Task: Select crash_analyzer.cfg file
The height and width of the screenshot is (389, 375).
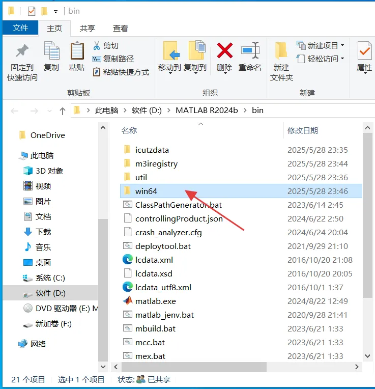Action: tap(241, 233)
